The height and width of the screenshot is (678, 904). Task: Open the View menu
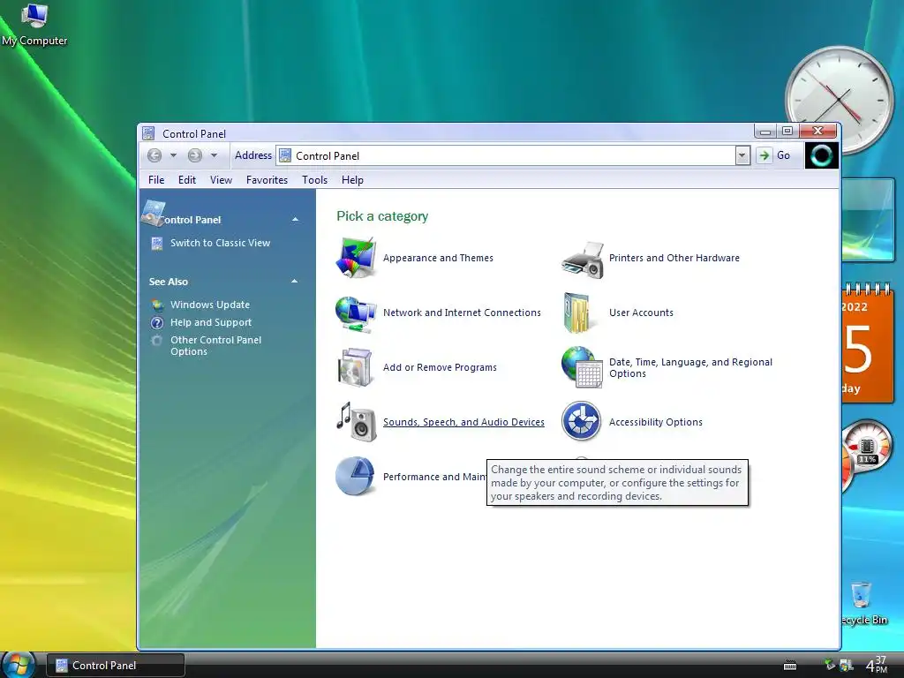[221, 180]
